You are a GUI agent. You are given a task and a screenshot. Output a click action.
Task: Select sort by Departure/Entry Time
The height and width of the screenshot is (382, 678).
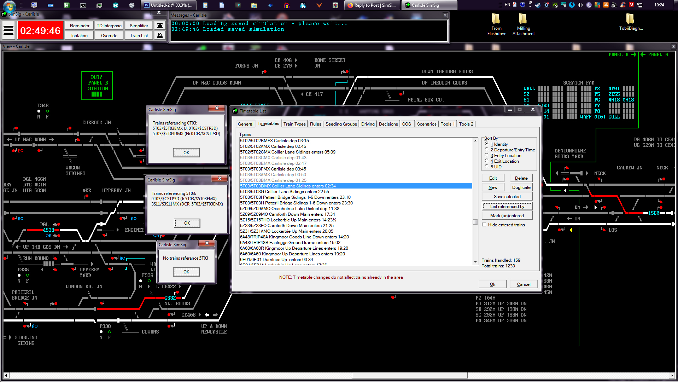click(487, 150)
